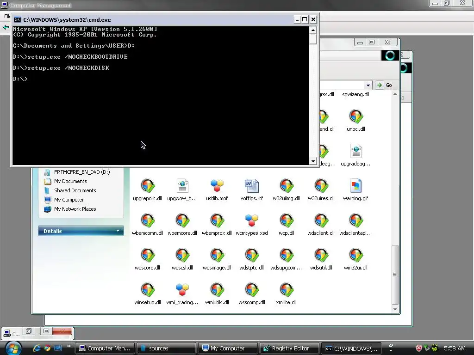Viewport: 474px width, 355px height.
Task: Open the Windows Start orb
Action: [13, 348]
